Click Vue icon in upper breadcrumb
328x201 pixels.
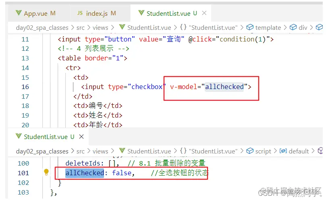coord(122,27)
